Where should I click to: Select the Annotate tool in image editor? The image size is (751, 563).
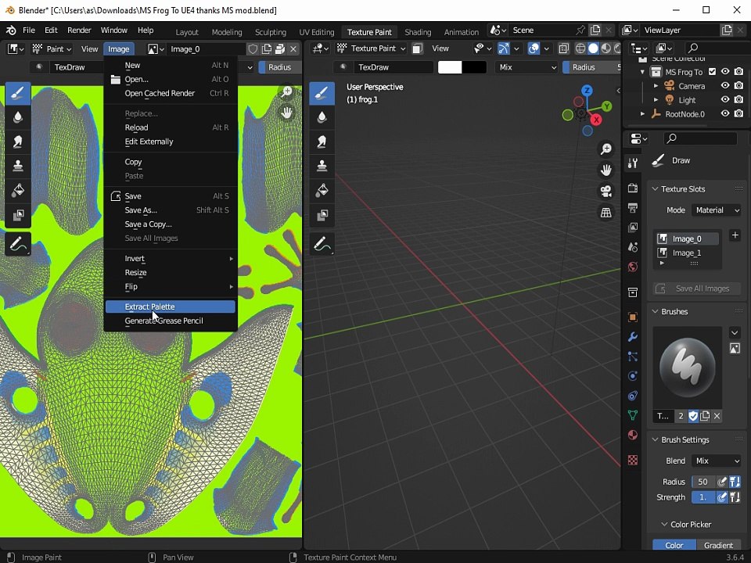tap(18, 244)
